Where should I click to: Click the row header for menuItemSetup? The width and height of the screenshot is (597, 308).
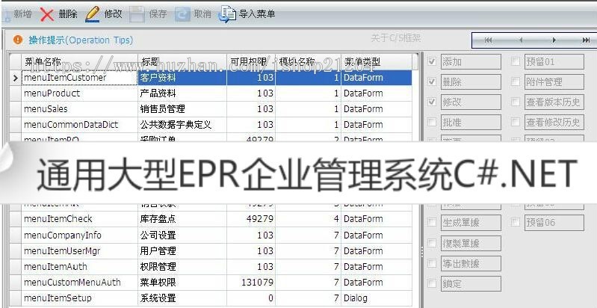click(x=16, y=298)
